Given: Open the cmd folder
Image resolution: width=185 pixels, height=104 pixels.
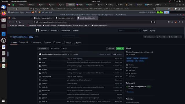Looking at the screenshot, I should [44, 62].
